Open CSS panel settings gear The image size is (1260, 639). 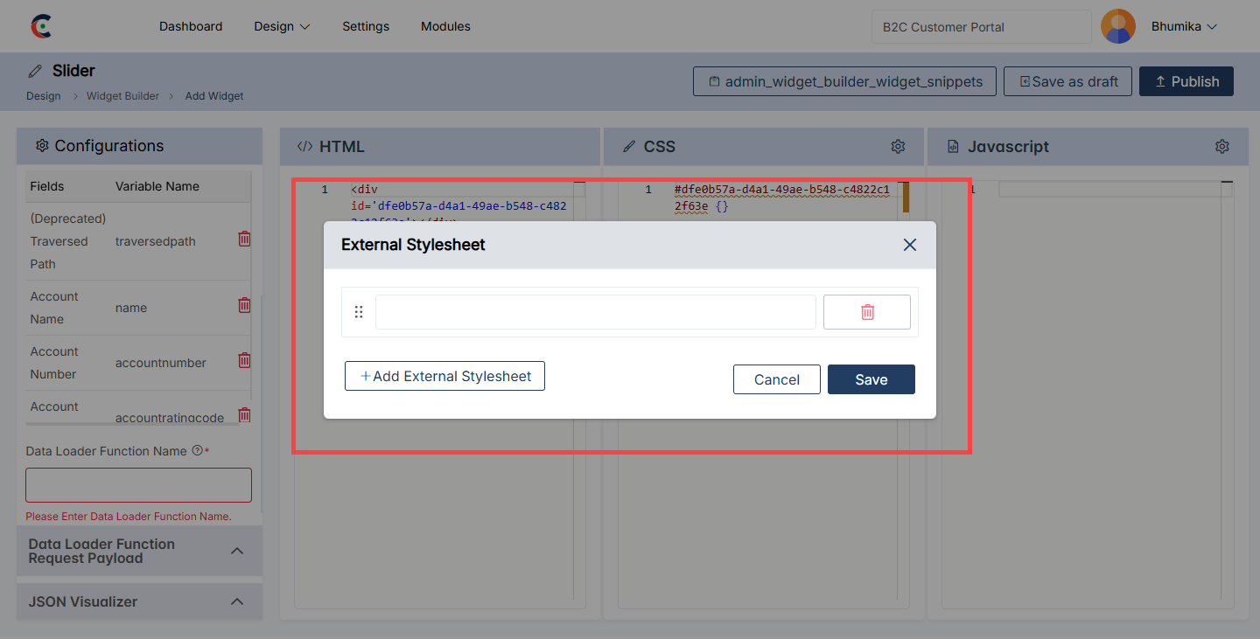tap(898, 147)
